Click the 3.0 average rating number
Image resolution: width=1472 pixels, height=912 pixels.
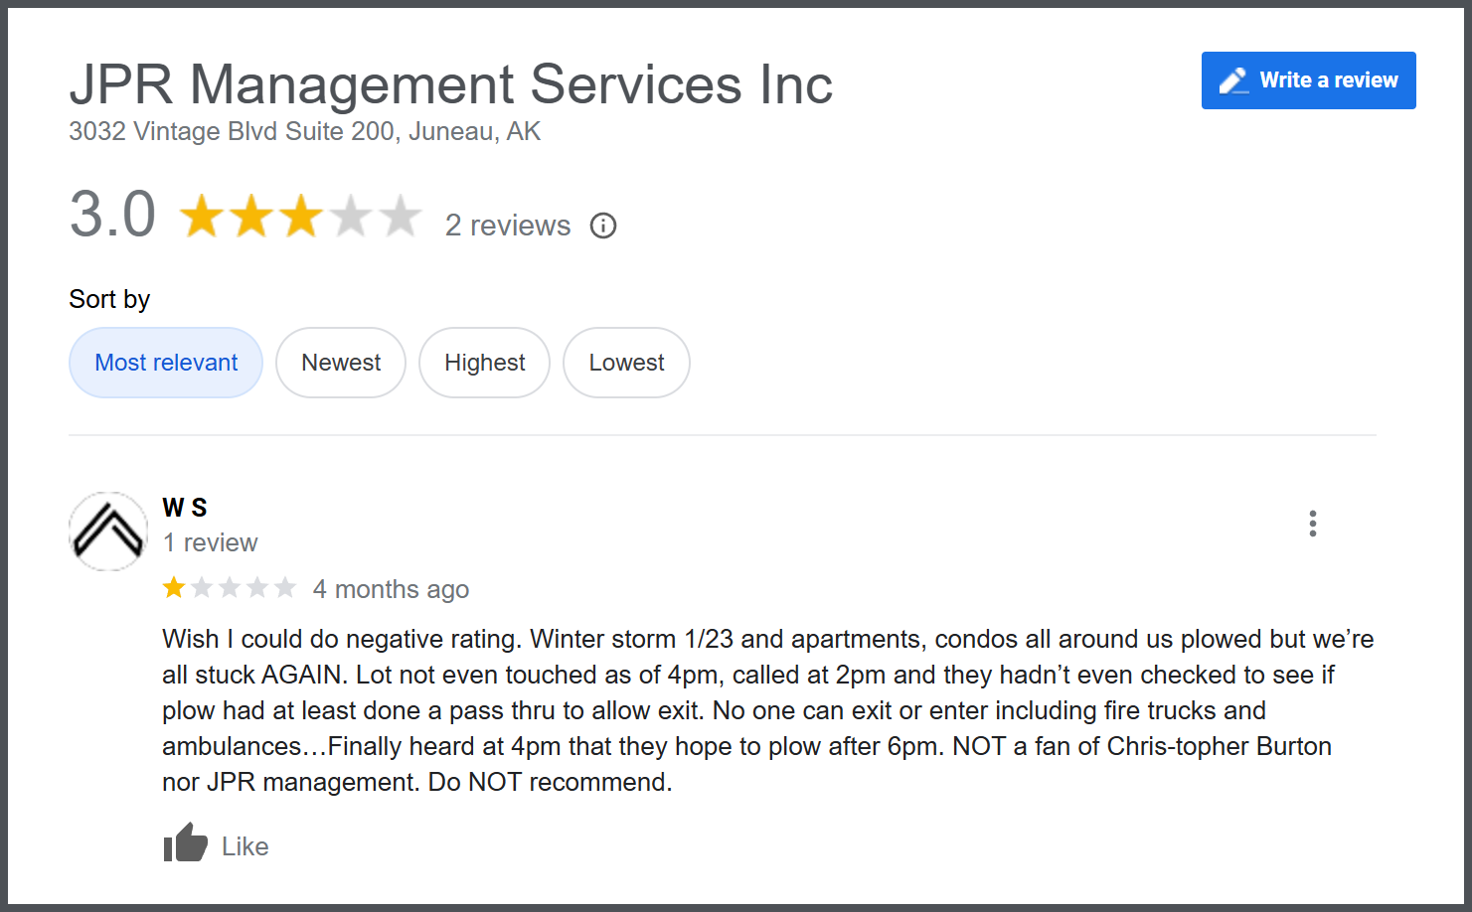(112, 215)
